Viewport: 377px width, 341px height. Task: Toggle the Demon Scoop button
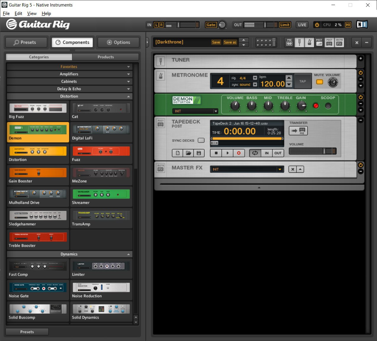[x=328, y=105]
